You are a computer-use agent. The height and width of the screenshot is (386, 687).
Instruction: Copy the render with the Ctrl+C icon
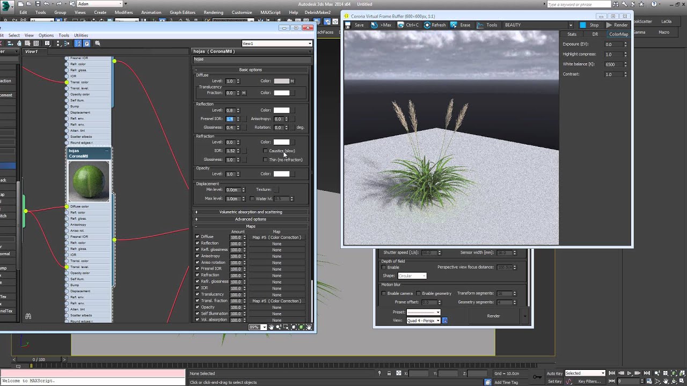click(401, 25)
